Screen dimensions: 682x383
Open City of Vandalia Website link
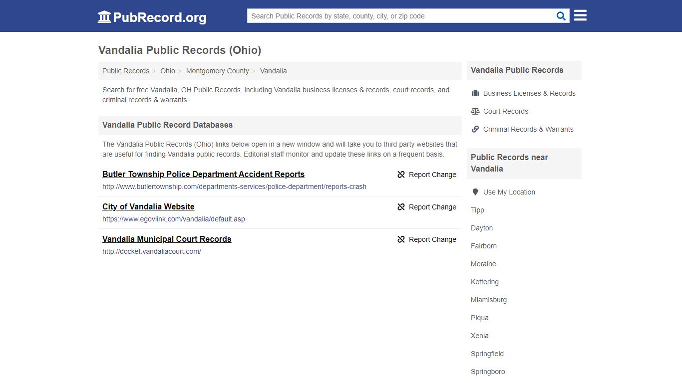148,206
